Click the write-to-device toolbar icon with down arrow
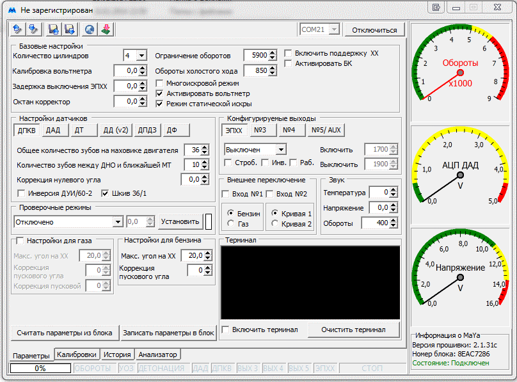The image size is (517, 382). 33,29
